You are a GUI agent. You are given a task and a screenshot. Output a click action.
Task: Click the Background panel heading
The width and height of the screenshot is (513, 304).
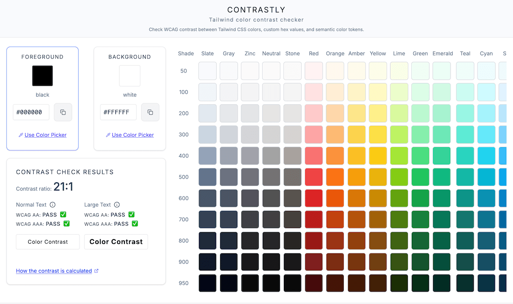pyautogui.click(x=130, y=57)
